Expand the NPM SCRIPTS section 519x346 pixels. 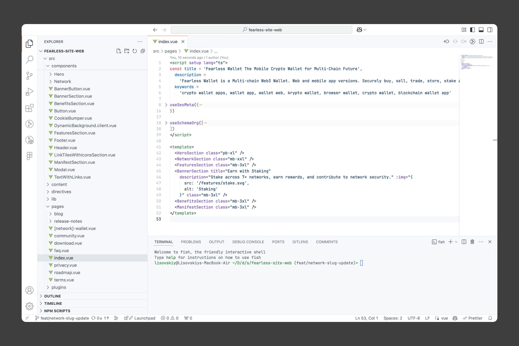click(x=92, y=311)
